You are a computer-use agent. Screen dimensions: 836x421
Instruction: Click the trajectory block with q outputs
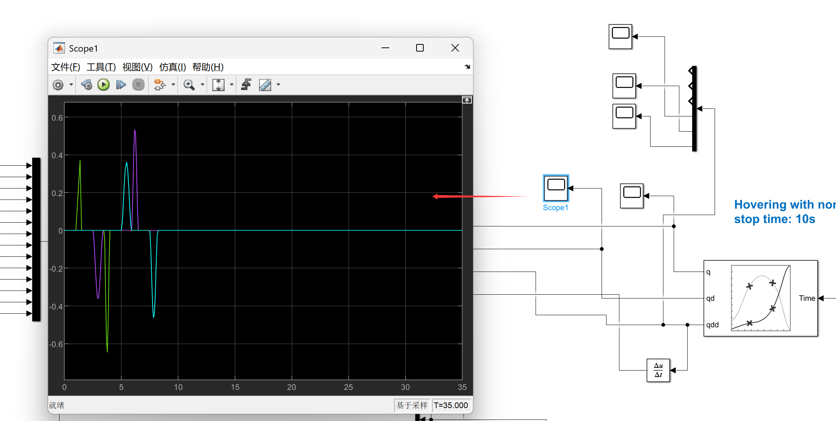(761, 298)
